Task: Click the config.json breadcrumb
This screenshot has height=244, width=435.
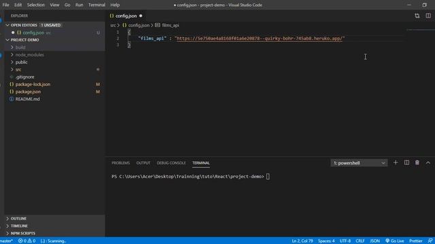Action: (139, 25)
